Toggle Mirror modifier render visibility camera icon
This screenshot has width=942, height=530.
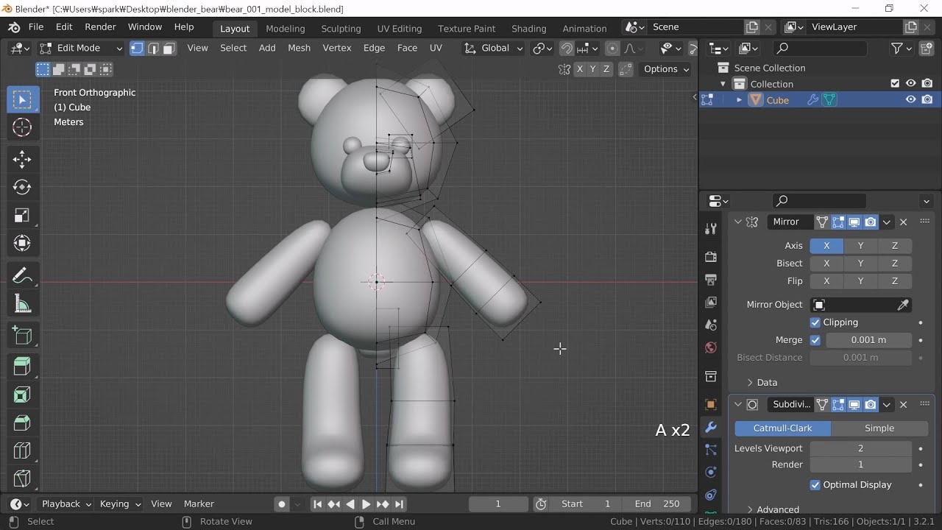[x=871, y=222]
